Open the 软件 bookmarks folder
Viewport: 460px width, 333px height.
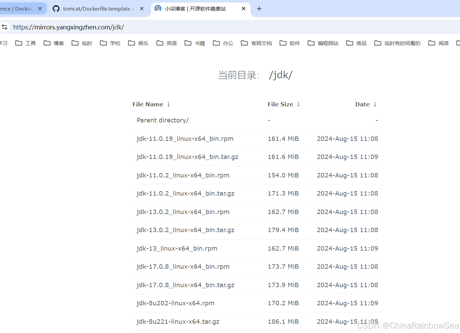point(295,43)
